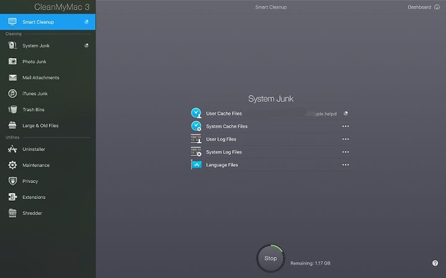
Task: Open the Maintenance utility label
Action: [x=36, y=165]
